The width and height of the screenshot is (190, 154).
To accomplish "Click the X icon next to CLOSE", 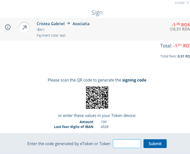I will coord(188,3).
